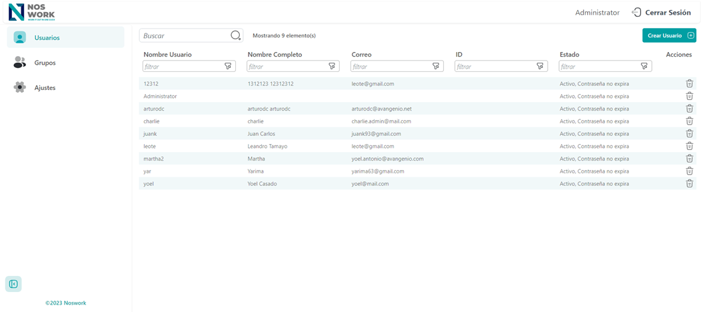Image resolution: width=703 pixels, height=312 pixels.
Task: Click filter icon in Nombre Usuario column
Action: (228, 67)
